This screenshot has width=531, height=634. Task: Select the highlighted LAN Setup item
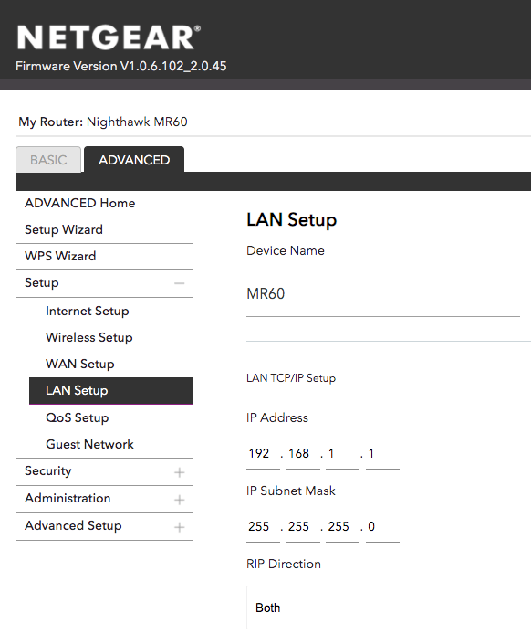111,391
